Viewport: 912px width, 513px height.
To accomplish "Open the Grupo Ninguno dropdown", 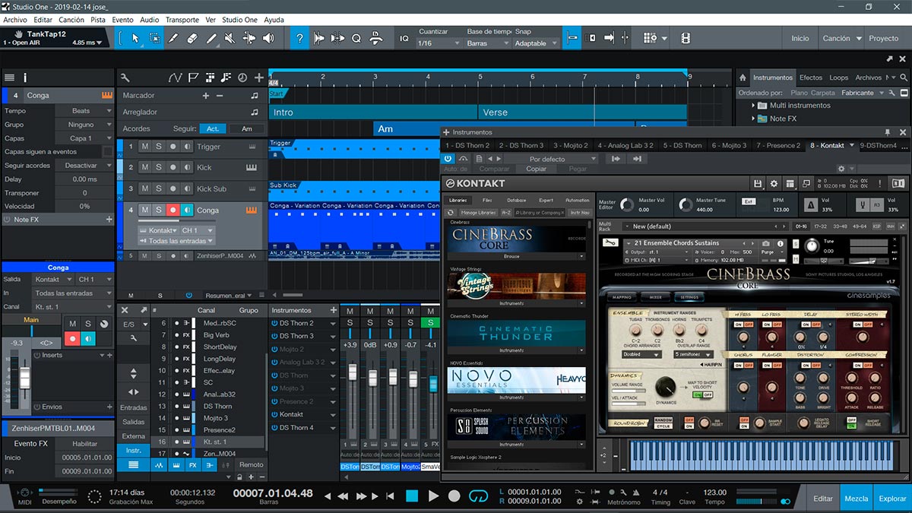I will coord(84,125).
